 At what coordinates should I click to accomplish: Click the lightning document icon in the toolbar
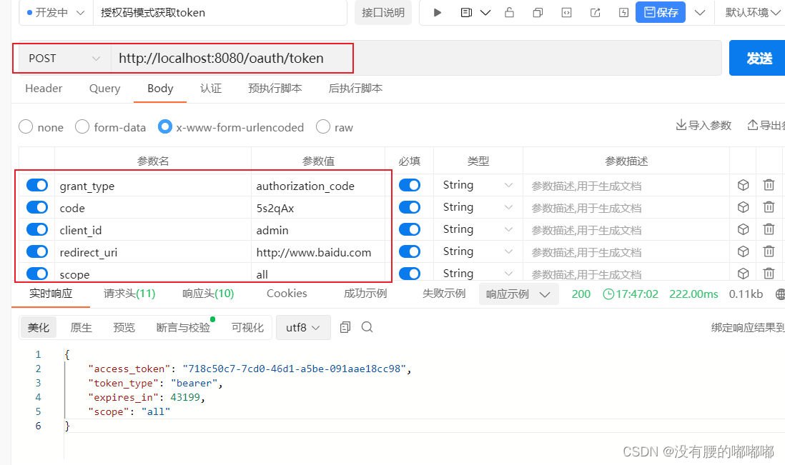(x=624, y=13)
